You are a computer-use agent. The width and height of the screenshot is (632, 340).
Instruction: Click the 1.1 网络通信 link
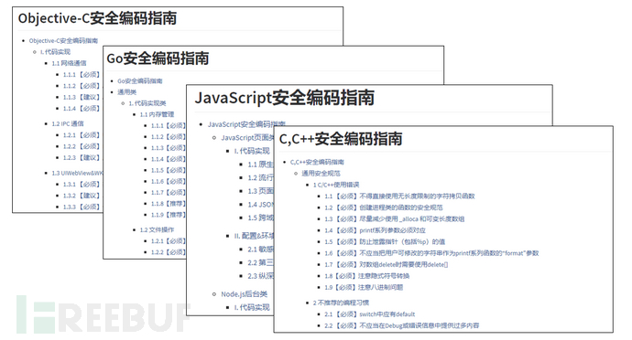pyautogui.click(x=69, y=63)
